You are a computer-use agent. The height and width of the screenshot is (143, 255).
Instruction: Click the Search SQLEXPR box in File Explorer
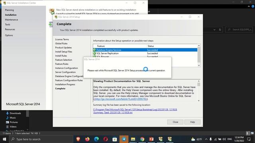tap(239, 30)
